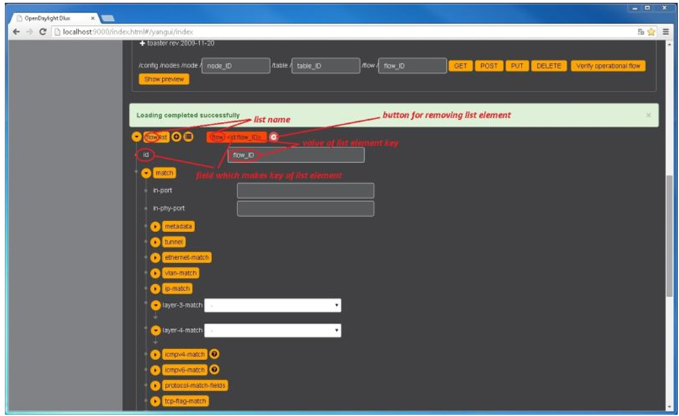The image size is (679, 416).
Task: Click the metadata label
Action: tap(178, 227)
